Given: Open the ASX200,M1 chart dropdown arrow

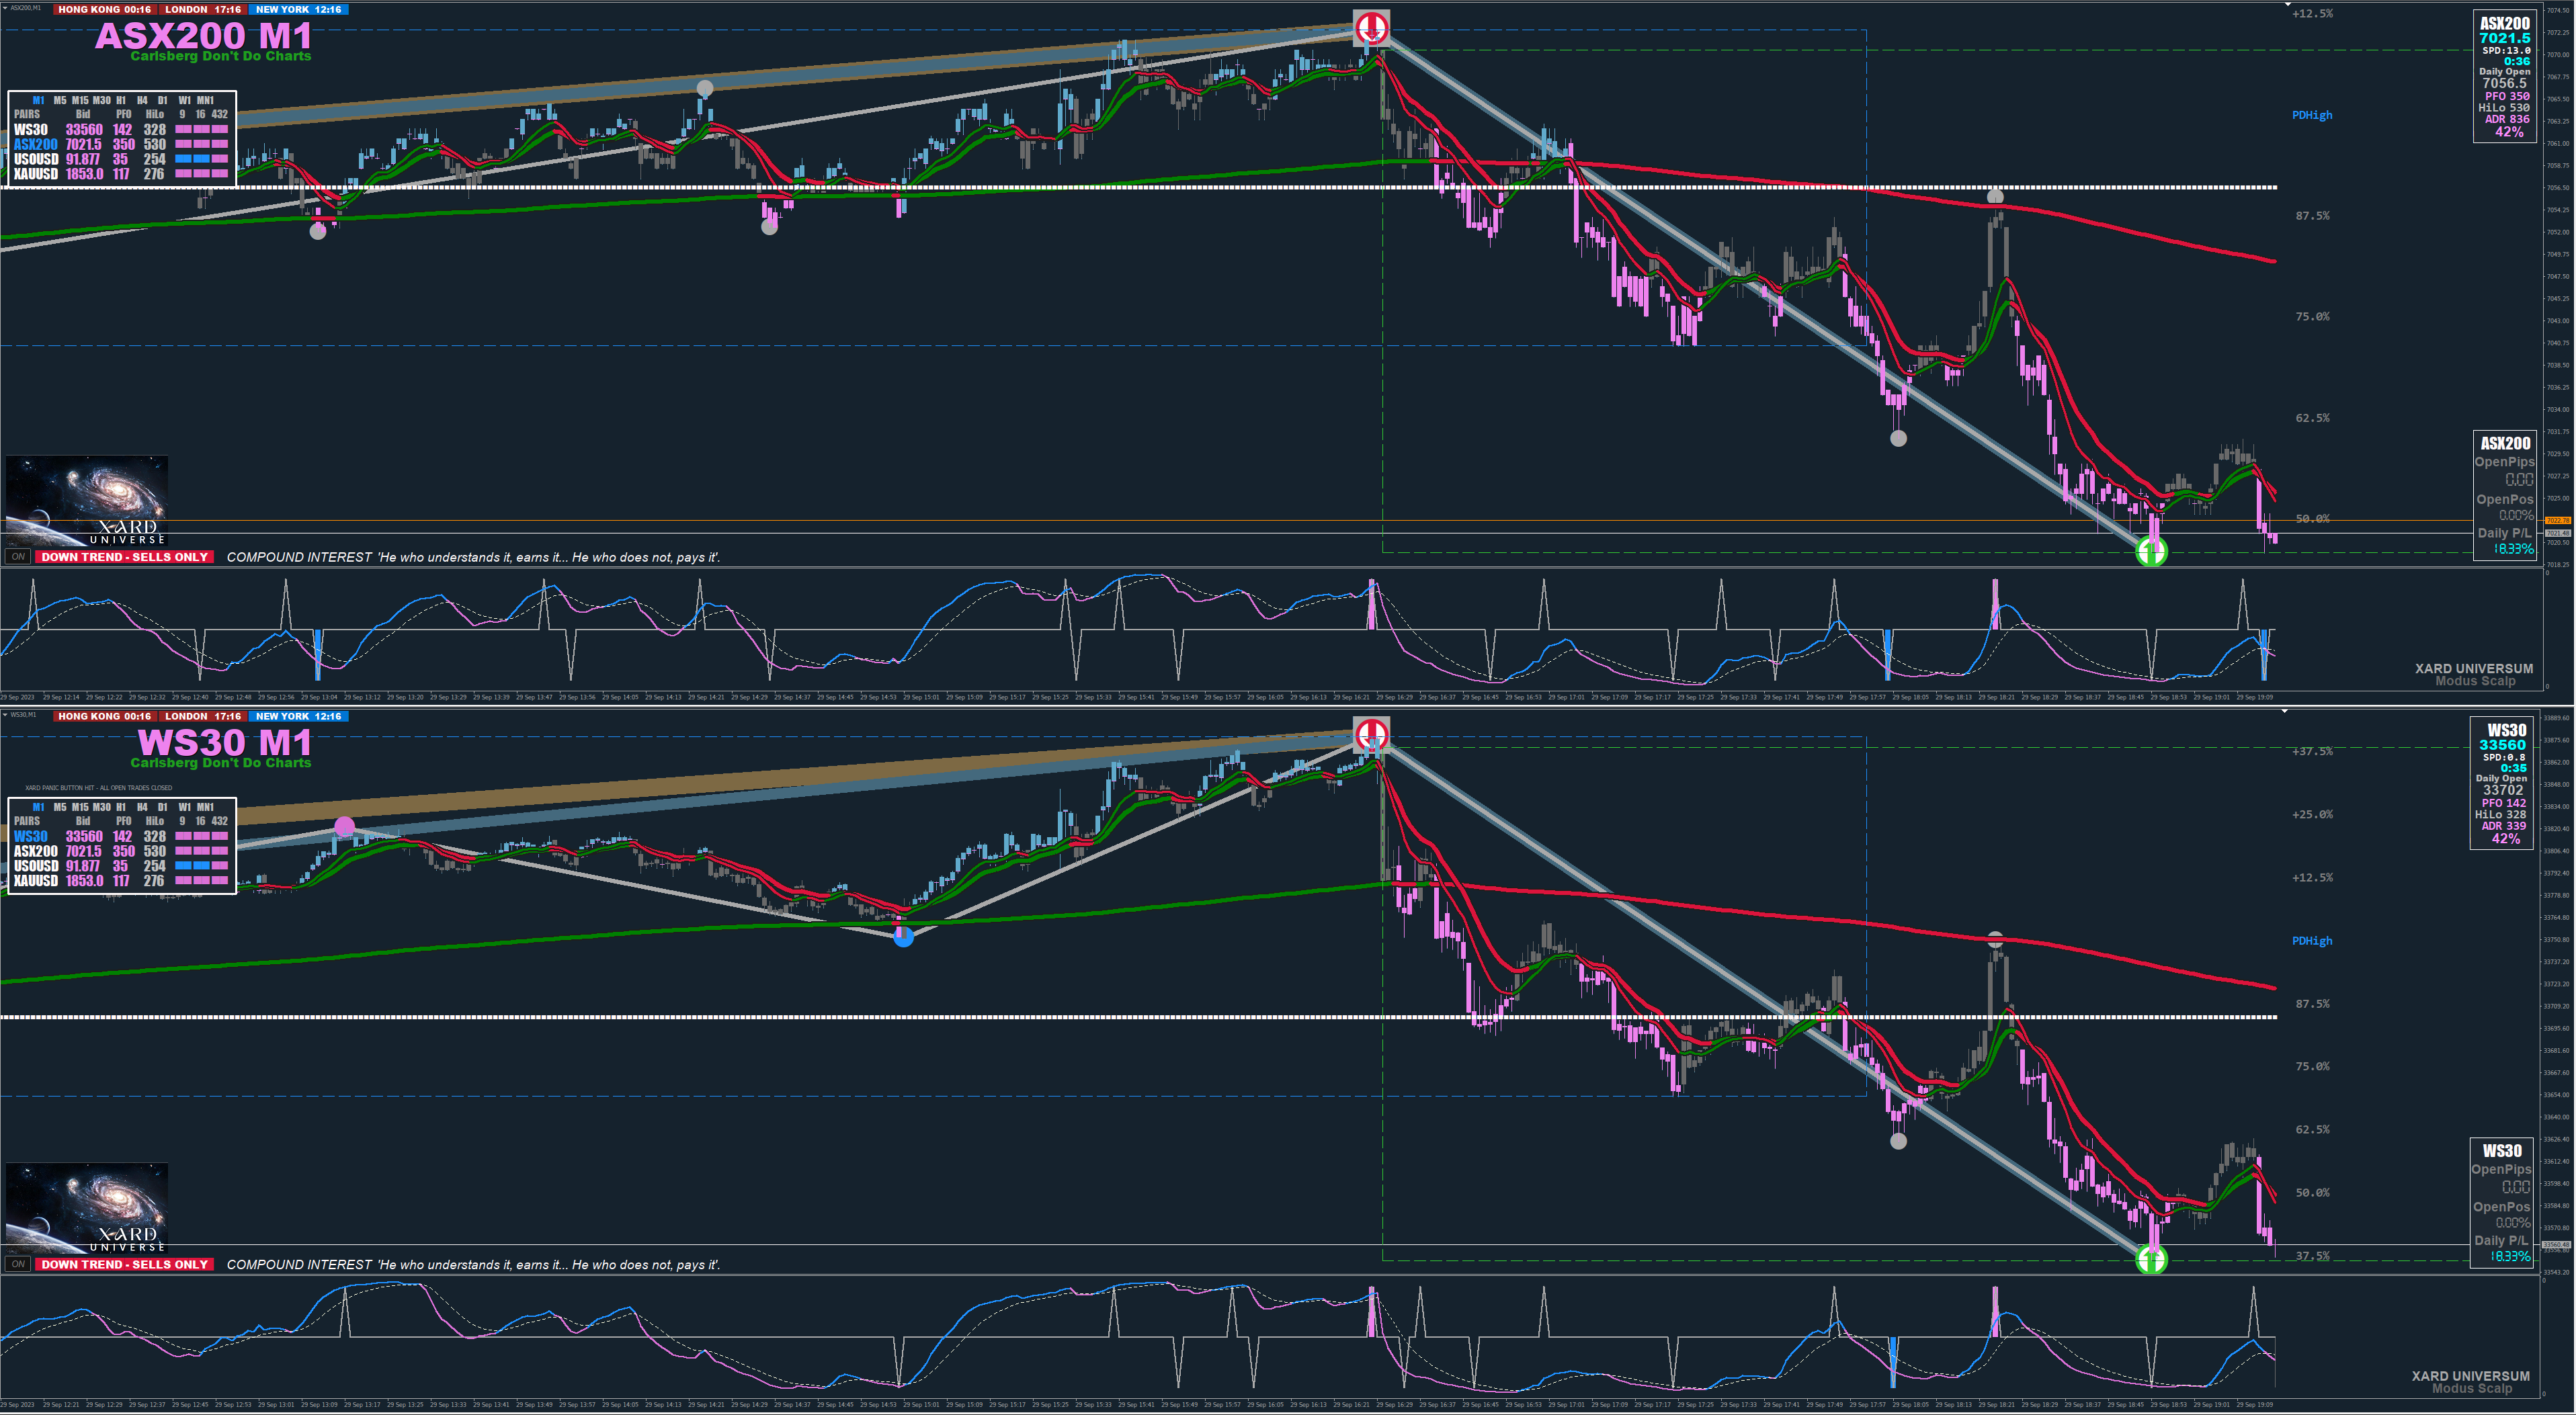Looking at the screenshot, I should (5, 8).
